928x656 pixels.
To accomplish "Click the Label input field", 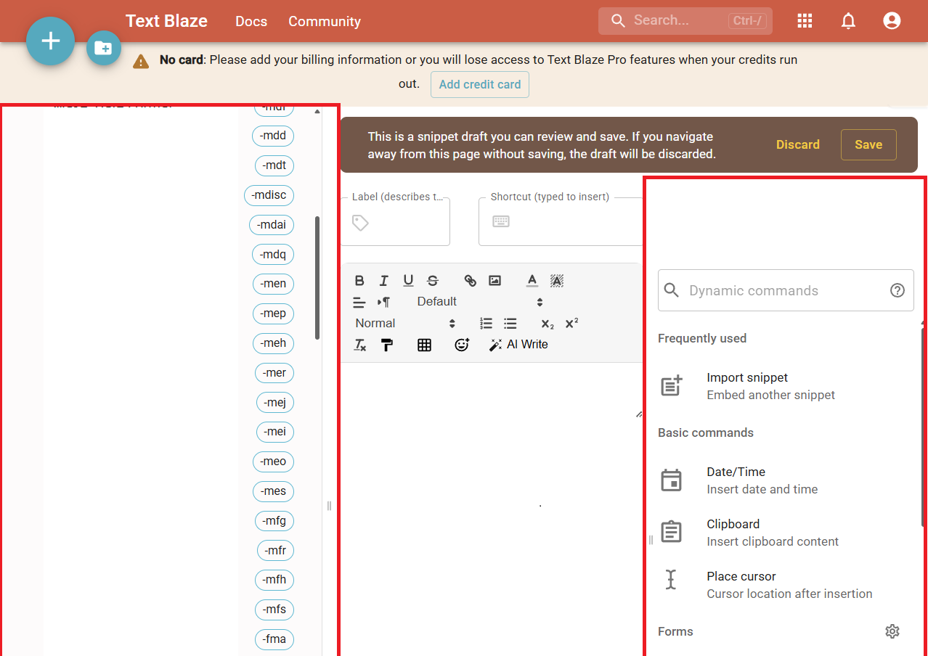I will pyautogui.click(x=396, y=222).
